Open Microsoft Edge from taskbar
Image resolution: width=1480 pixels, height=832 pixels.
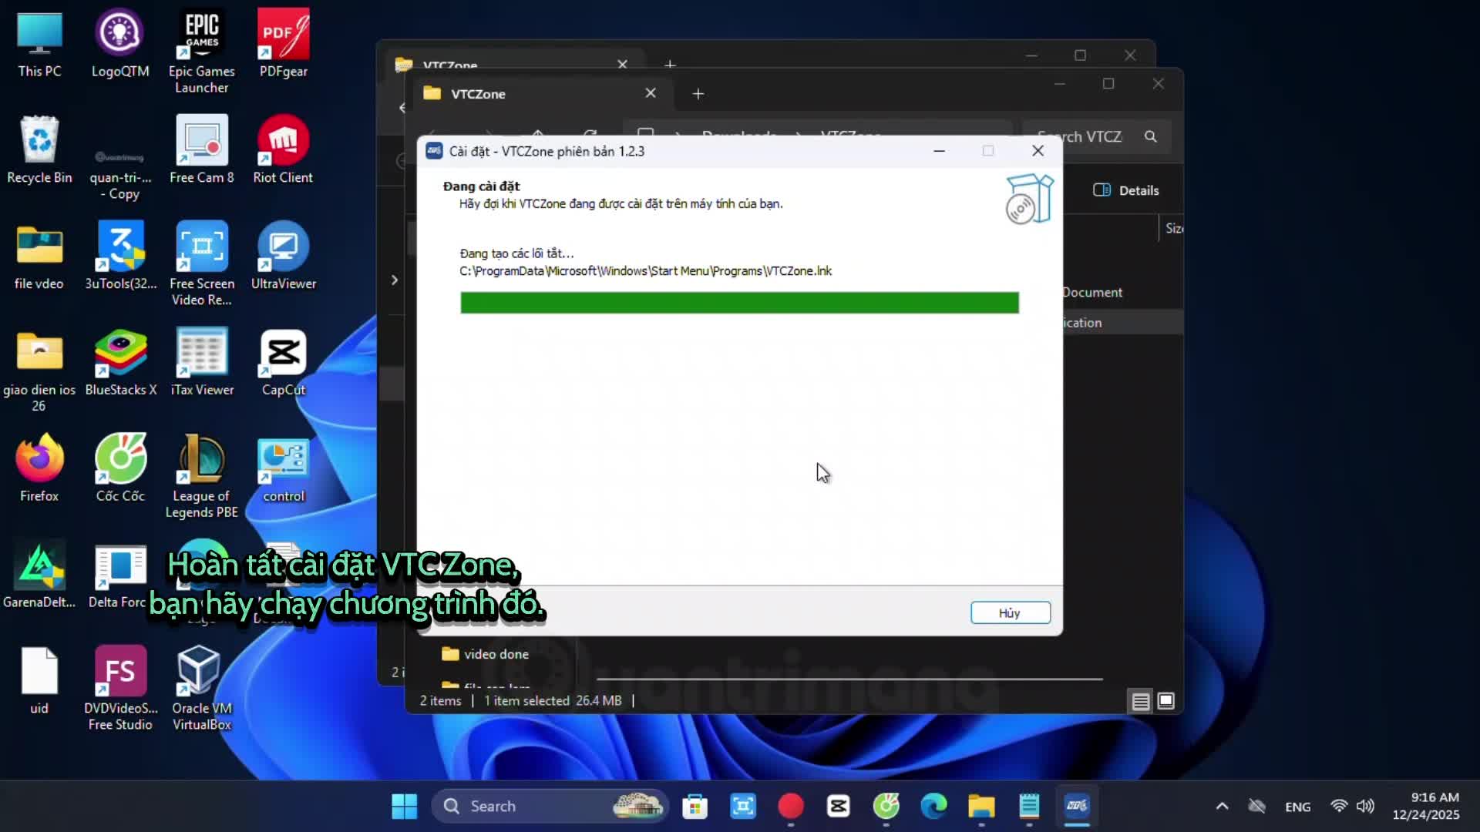[933, 807]
